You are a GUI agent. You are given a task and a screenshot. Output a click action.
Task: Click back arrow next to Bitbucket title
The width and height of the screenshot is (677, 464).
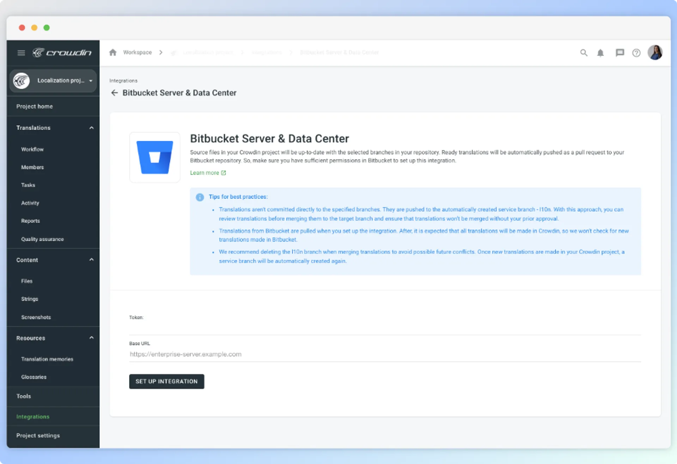tap(115, 93)
